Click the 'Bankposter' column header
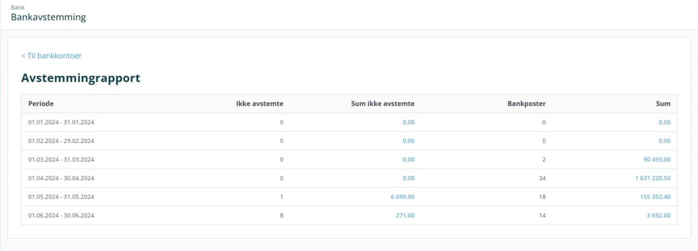 tap(526, 104)
